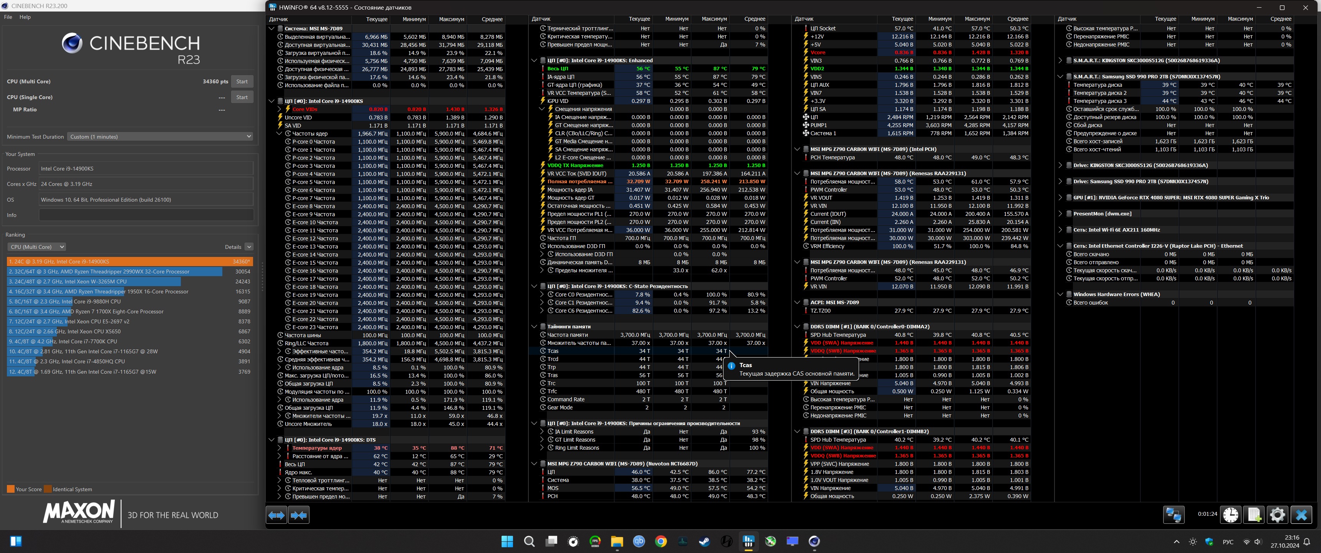Open qBittorrent from the taskbar
1321x553 pixels.
click(639, 541)
